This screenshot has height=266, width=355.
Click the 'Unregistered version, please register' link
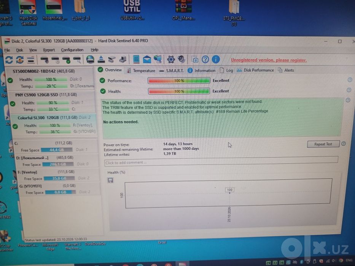click(269, 60)
